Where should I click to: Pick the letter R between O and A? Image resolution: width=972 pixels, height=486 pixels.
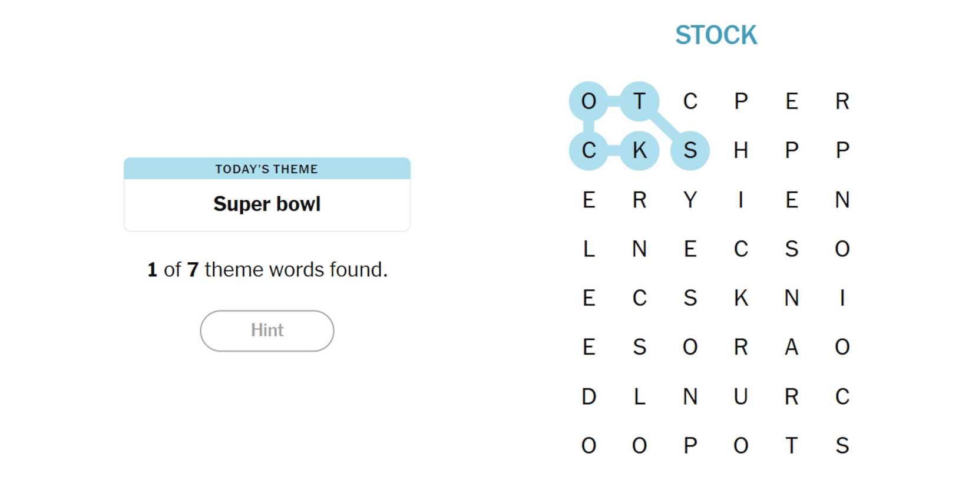[x=740, y=348]
